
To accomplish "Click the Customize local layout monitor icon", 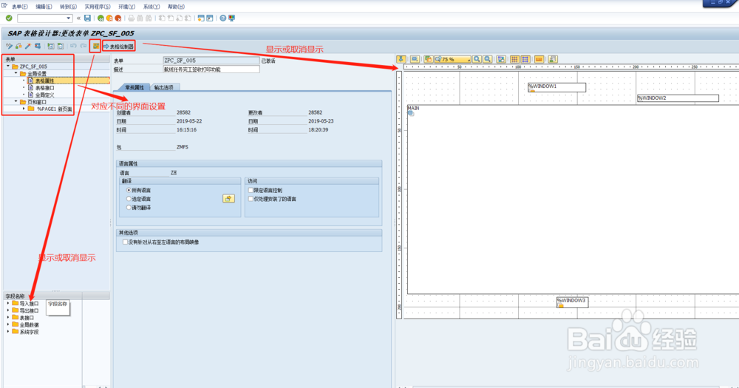I will tap(231, 18).
